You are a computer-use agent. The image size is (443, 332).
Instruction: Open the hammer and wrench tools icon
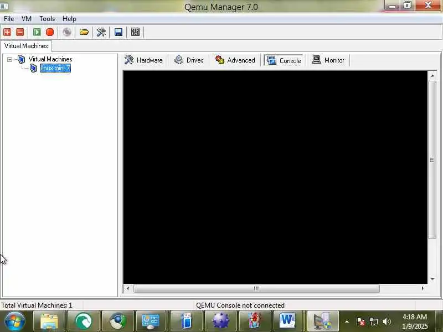click(x=101, y=32)
